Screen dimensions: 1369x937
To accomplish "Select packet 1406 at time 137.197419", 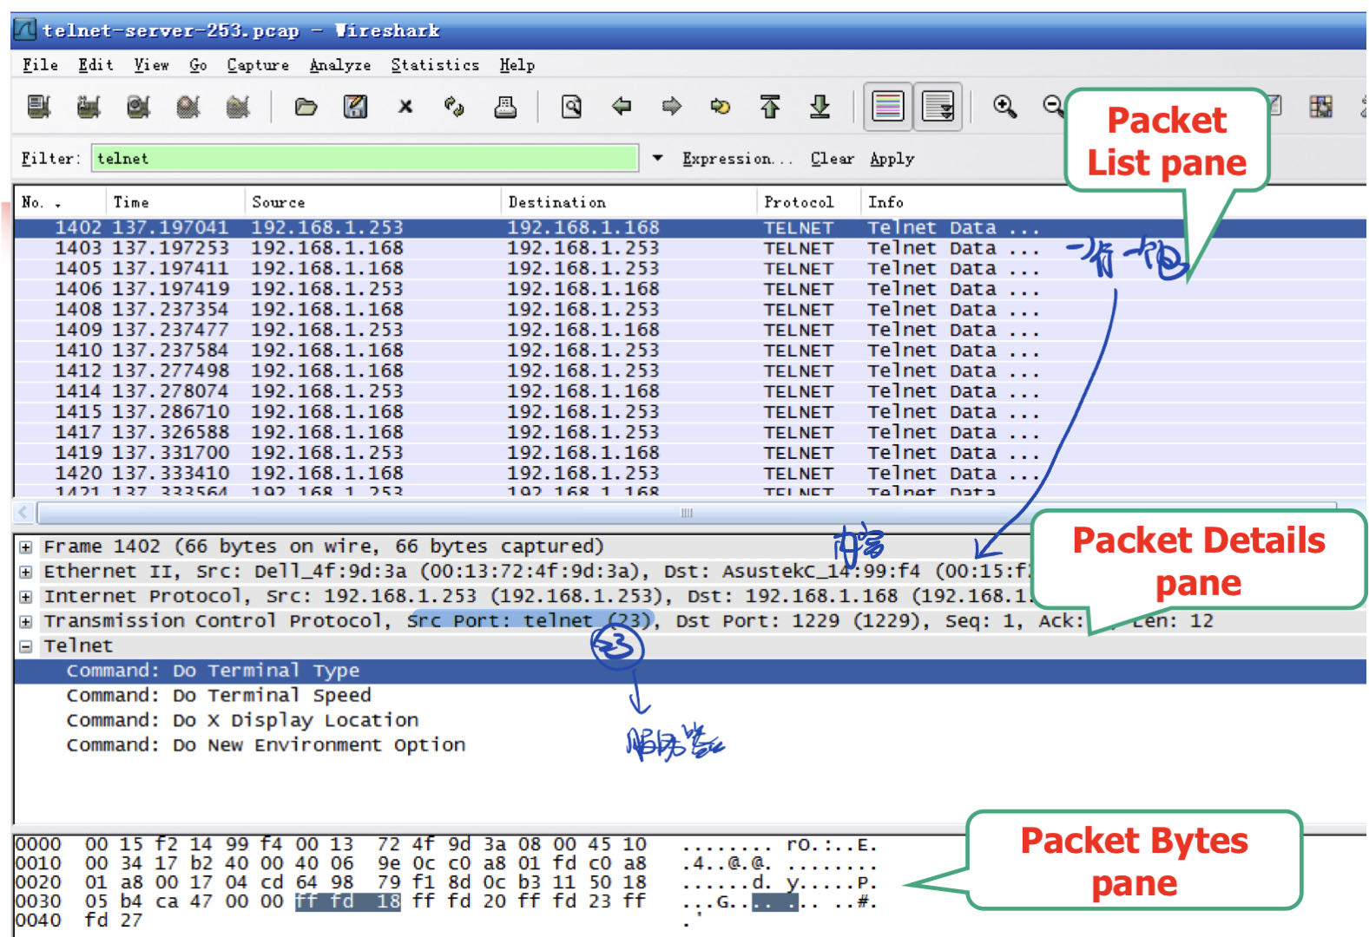I will 689,289.
